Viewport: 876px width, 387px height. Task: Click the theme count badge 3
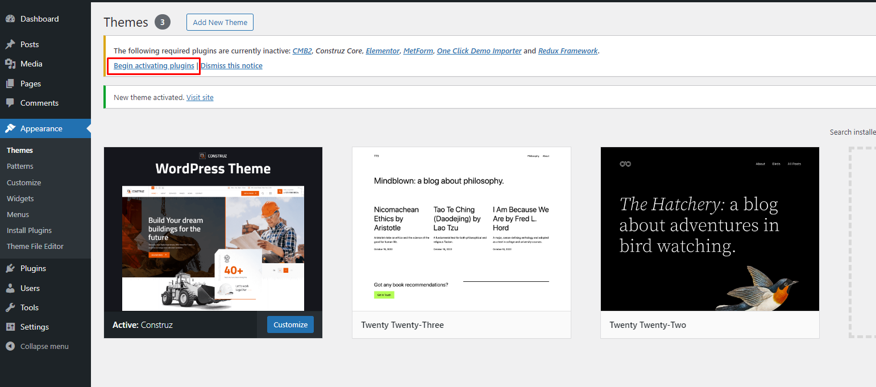pos(162,22)
